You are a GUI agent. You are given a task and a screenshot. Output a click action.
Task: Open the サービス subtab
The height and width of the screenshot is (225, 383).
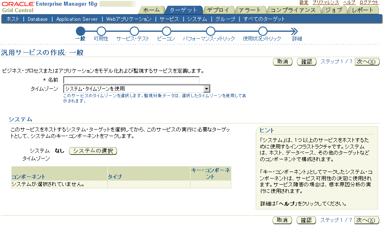[x=169, y=19]
